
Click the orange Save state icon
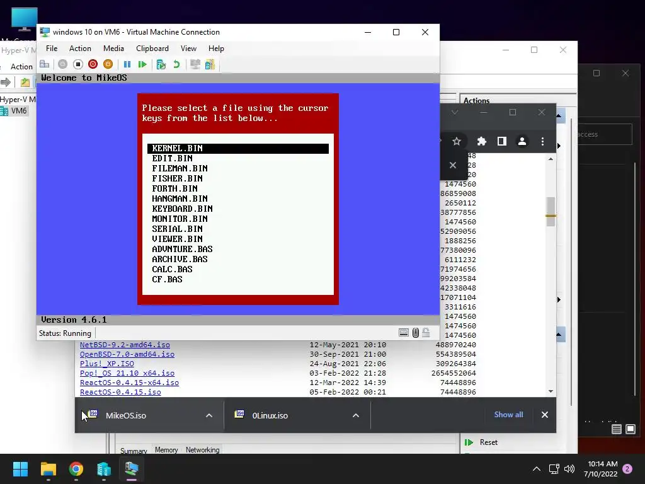pyautogui.click(x=108, y=64)
